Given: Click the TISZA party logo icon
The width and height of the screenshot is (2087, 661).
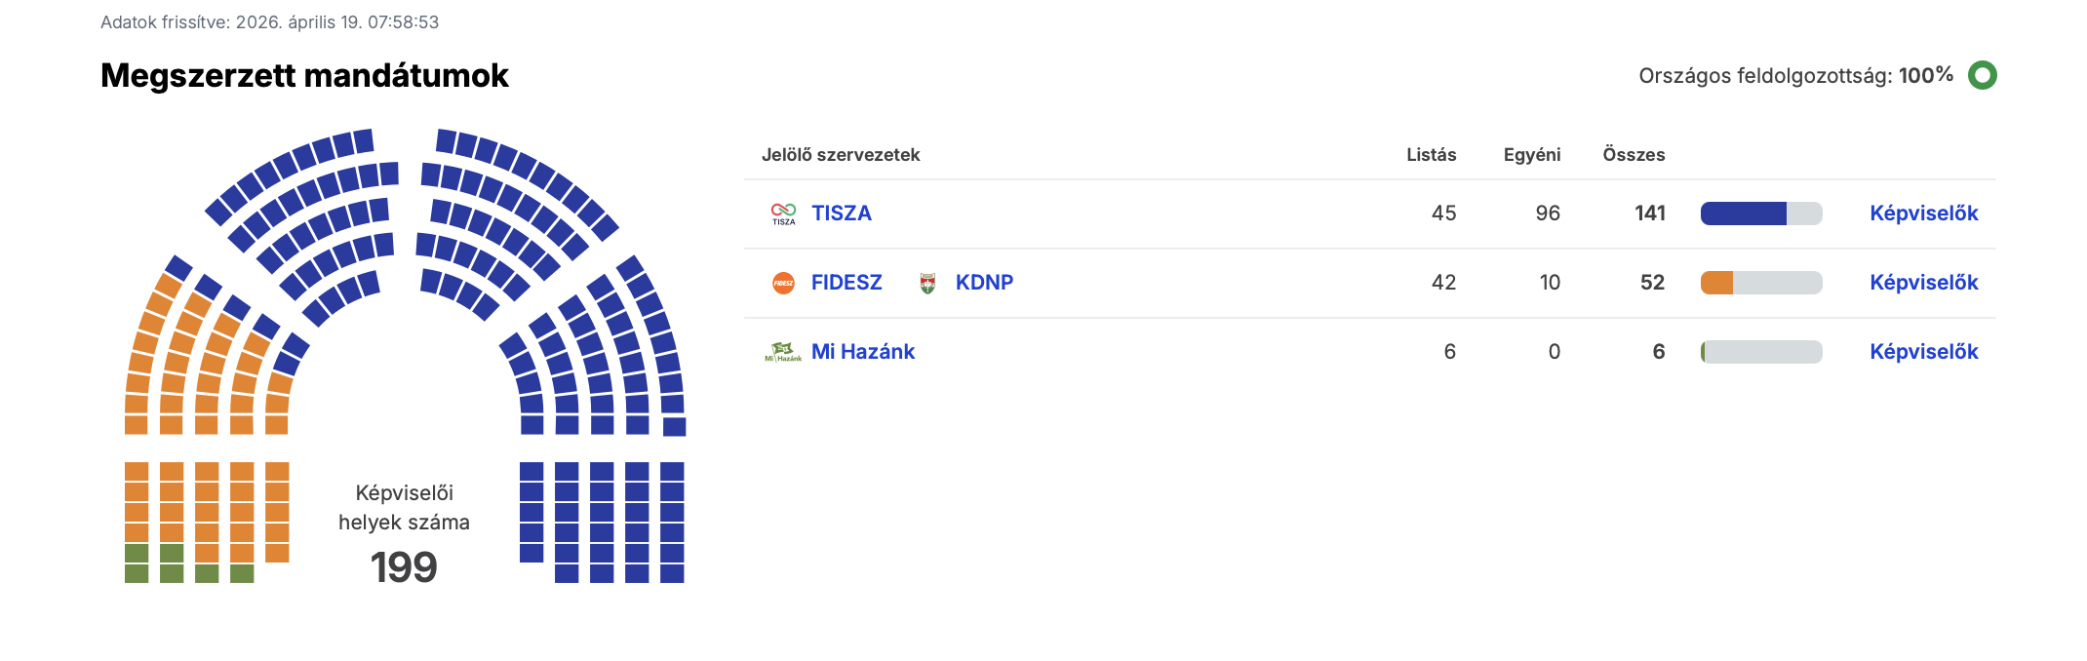Looking at the screenshot, I should pyautogui.click(x=783, y=214).
